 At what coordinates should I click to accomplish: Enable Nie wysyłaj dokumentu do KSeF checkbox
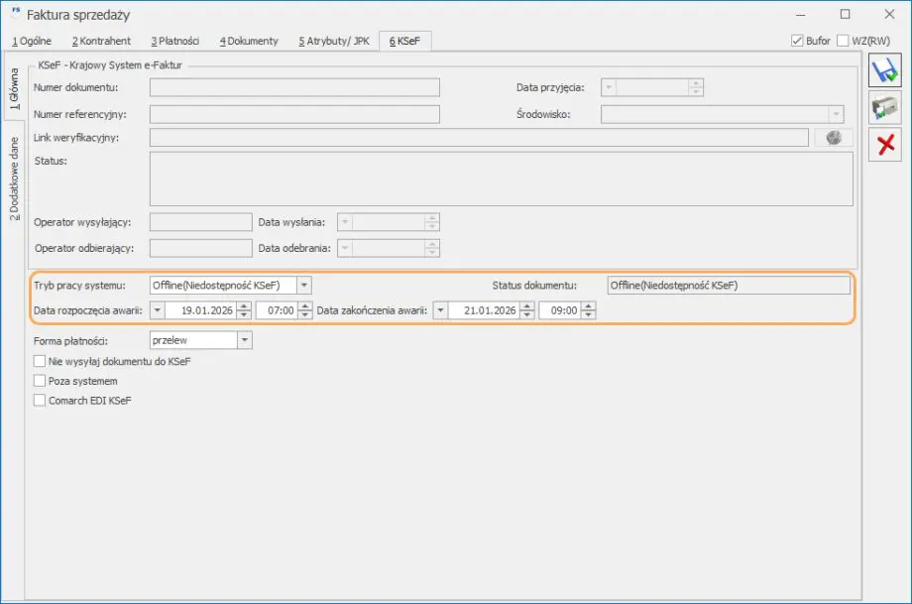point(40,362)
